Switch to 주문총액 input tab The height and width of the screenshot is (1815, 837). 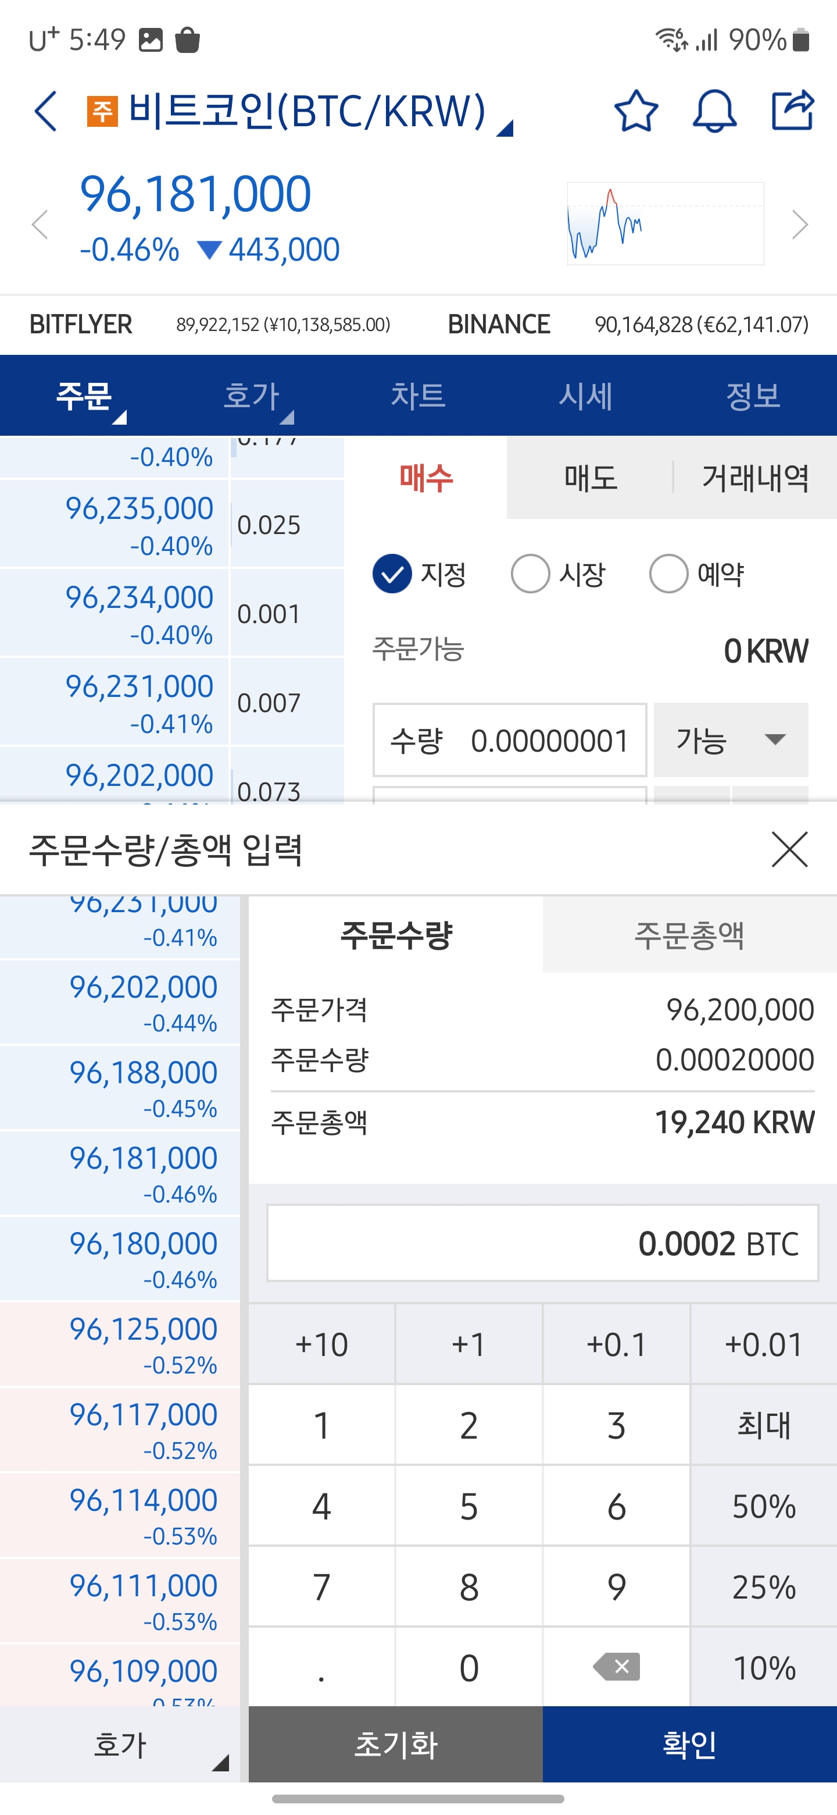tap(690, 935)
